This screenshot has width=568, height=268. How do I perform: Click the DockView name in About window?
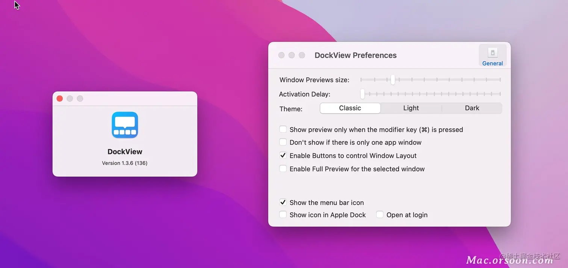pyautogui.click(x=125, y=152)
